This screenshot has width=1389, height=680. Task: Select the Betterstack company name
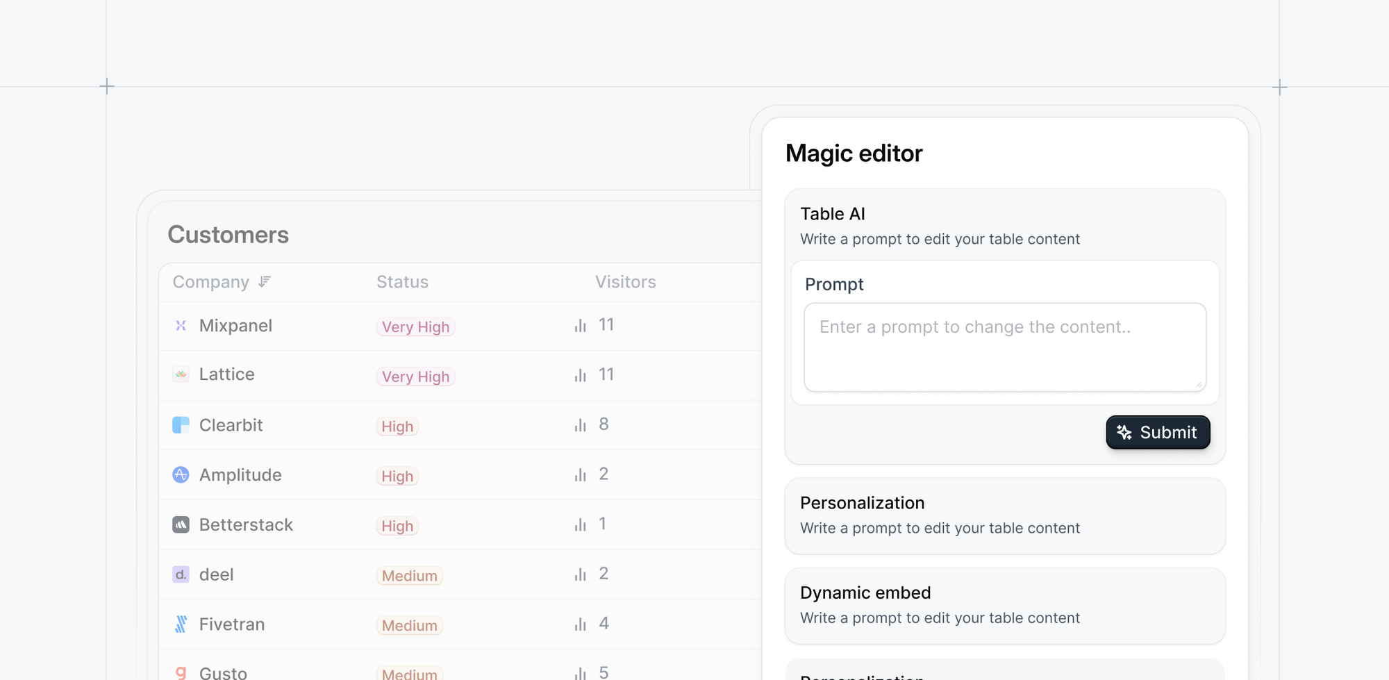click(246, 524)
